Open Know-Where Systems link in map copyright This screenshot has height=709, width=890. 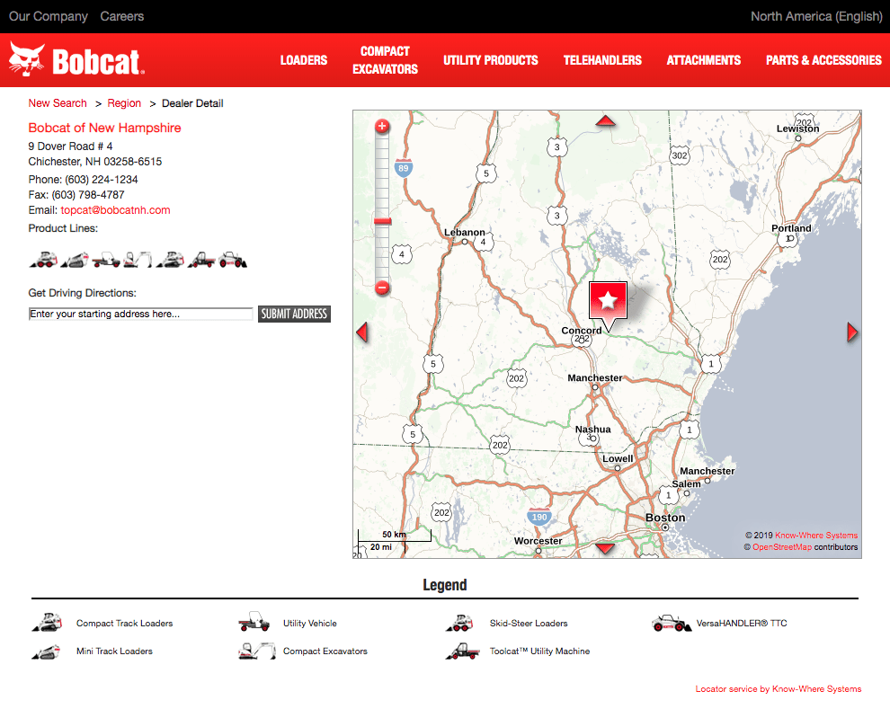click(816, 535)
